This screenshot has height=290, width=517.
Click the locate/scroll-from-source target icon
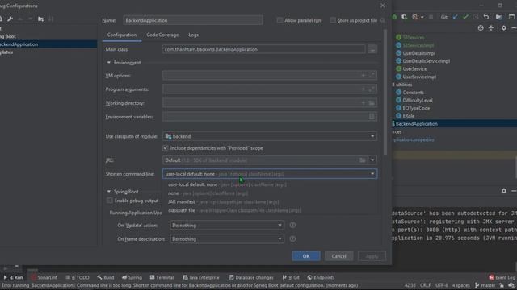tap(481, 28)
